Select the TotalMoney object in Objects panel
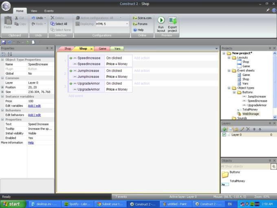Viewport: 277px width, 208px height. pyautogui.click(x=233, y=183)
